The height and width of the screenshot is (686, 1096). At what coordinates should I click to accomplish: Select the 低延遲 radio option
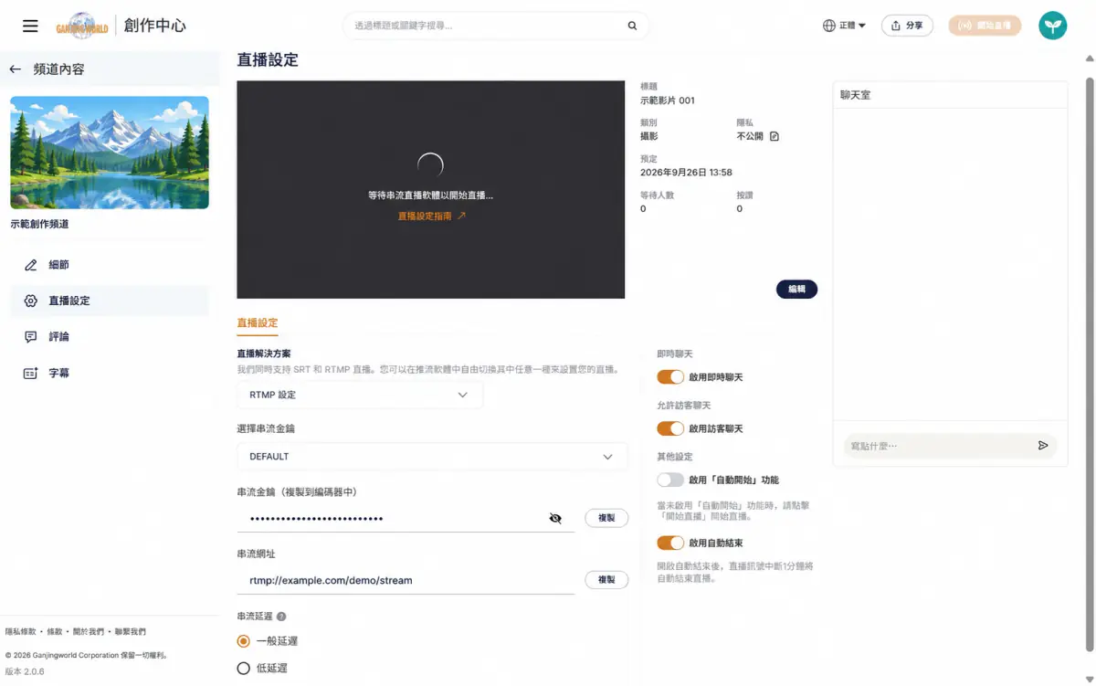pos(243,669)
